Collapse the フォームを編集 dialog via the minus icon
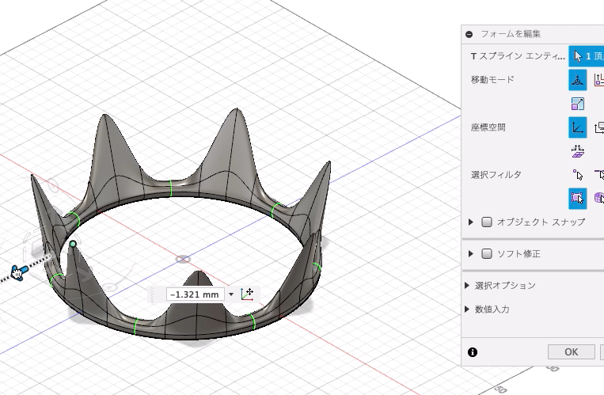This screenshot has height=395, width=604. (469, 34)
